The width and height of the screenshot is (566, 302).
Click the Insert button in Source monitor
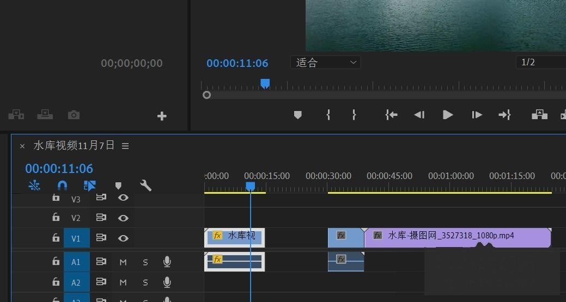point(16,115)
